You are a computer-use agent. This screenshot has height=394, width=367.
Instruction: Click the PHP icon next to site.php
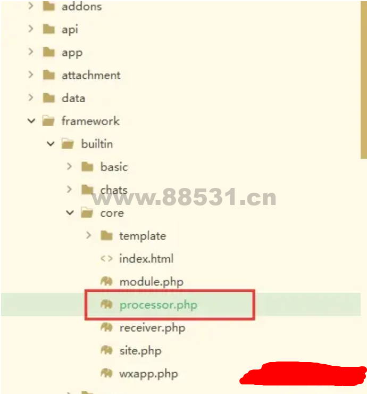click(x=106, y=350)
